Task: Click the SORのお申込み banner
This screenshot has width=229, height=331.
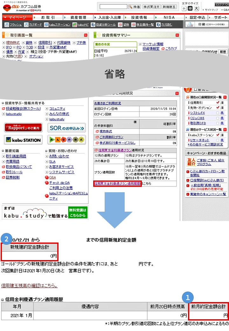Action: tap(67, 128)
